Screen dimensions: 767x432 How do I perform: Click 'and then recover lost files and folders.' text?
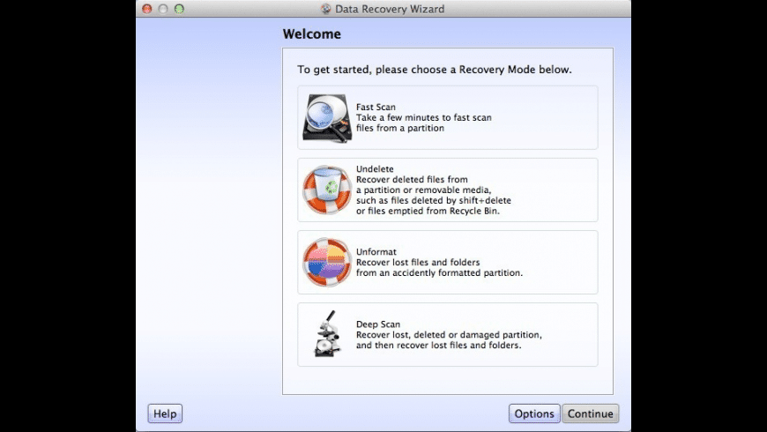(x=439, y=346)
